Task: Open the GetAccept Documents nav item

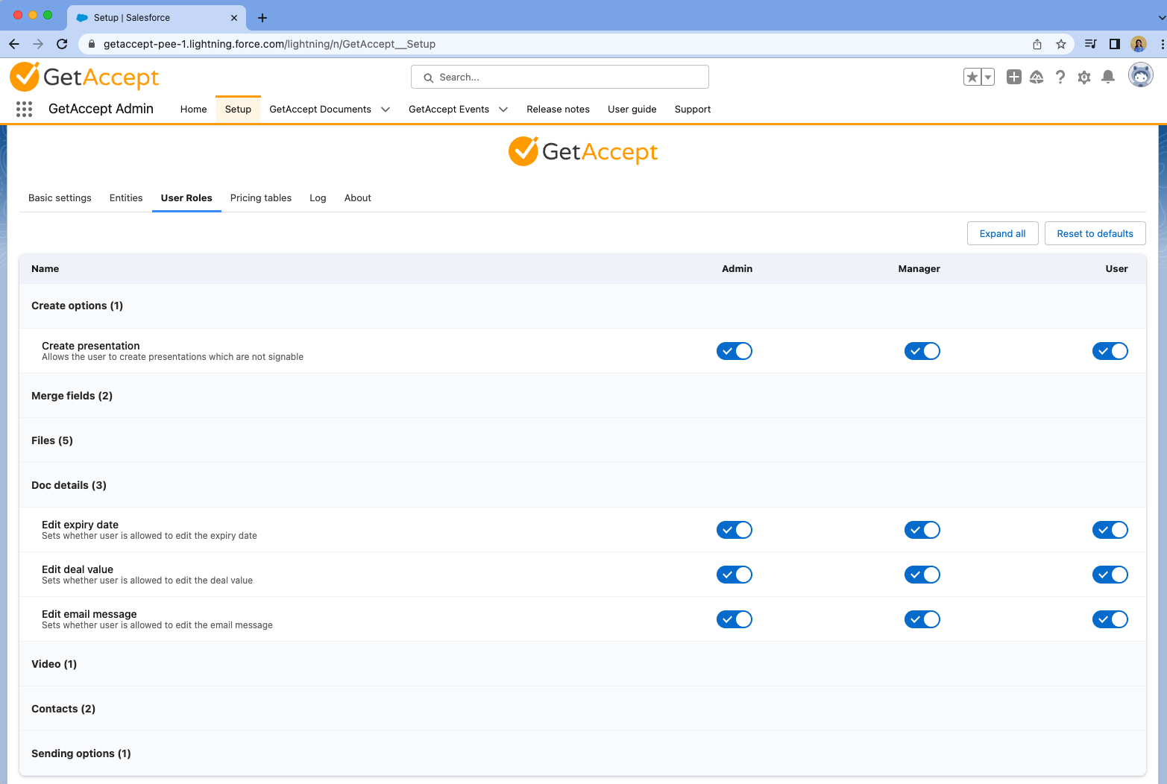Action: (320, 109)
